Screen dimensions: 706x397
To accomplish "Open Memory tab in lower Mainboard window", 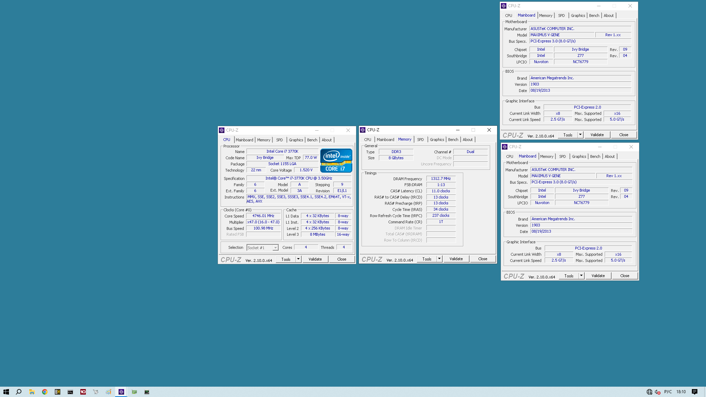I will (x=547, y=156).
